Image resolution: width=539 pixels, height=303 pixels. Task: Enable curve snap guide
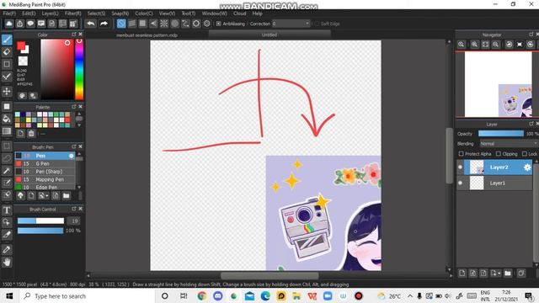coord(185,24)
